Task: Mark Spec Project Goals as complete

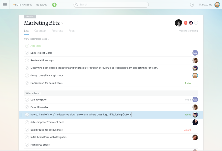Action: (27, 53)
